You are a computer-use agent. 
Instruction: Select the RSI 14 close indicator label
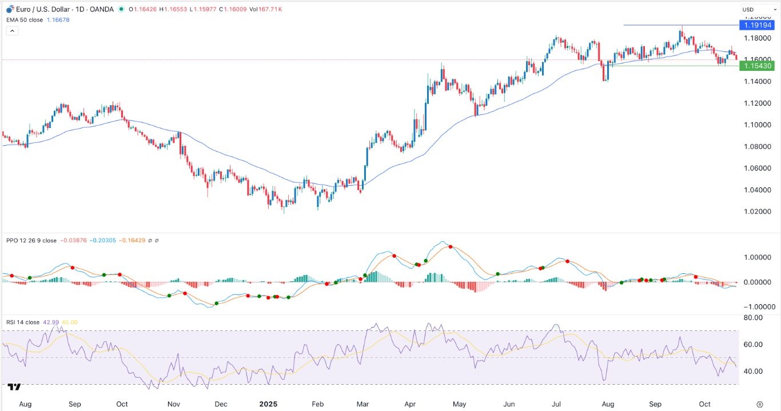tap(23, 322)
